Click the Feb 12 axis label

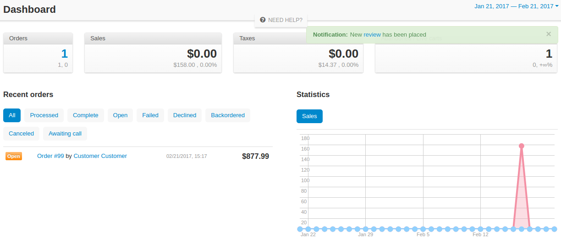pyautogui.click(x=480, y=234)
